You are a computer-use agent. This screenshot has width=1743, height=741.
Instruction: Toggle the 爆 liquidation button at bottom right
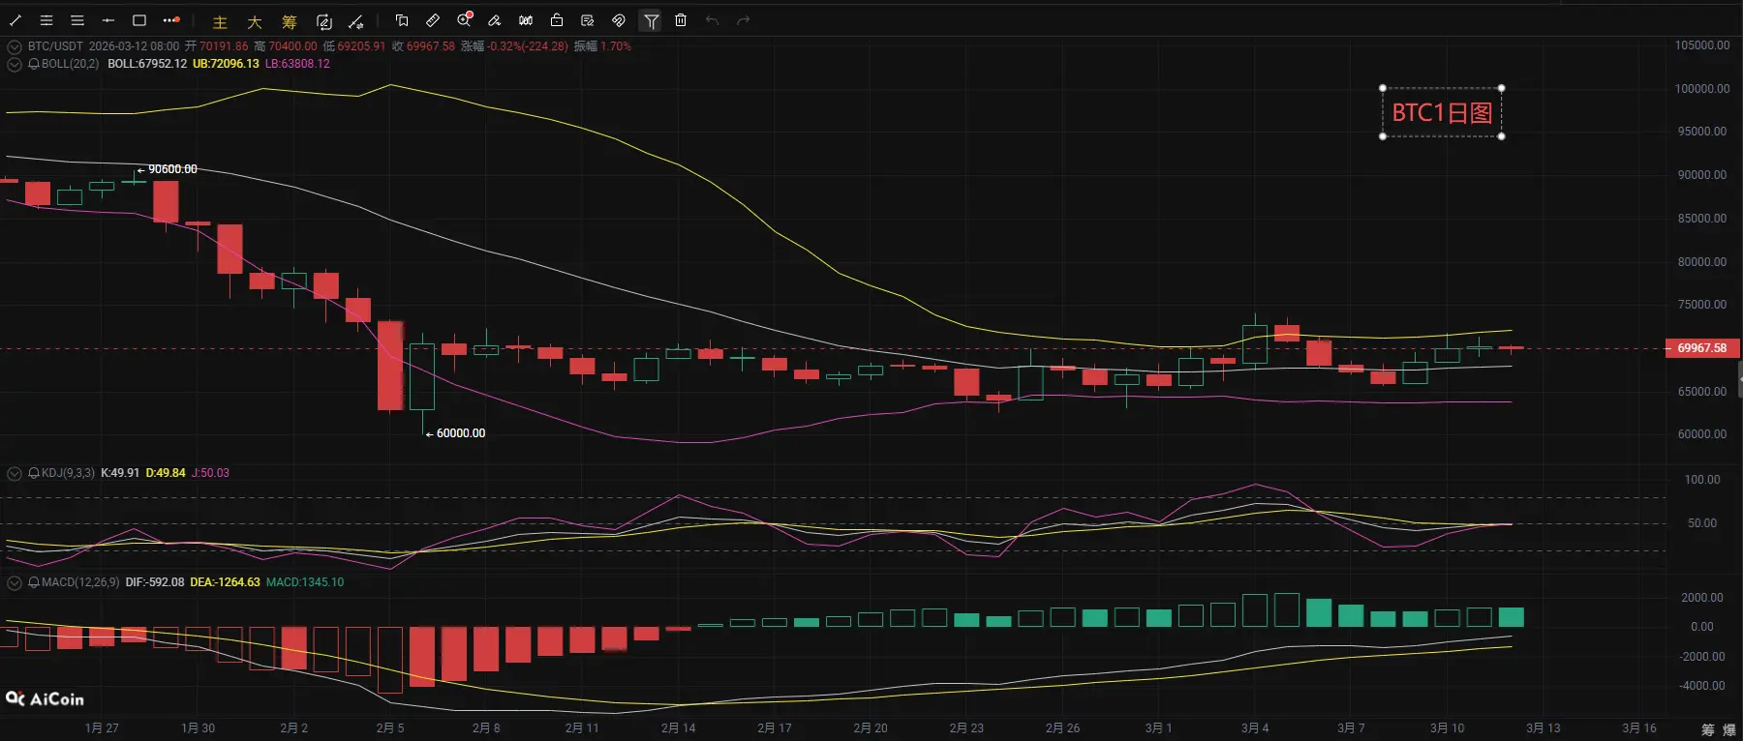[1729, 729]
